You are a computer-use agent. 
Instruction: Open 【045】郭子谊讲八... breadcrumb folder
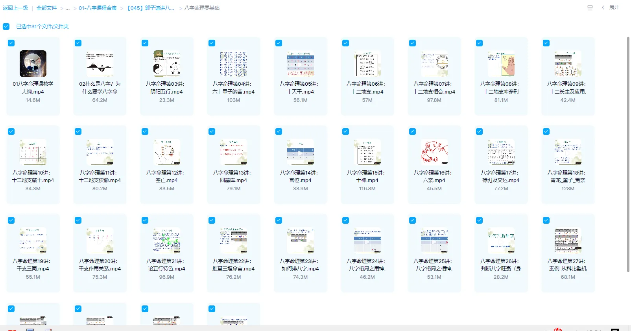tap(150, 8)
